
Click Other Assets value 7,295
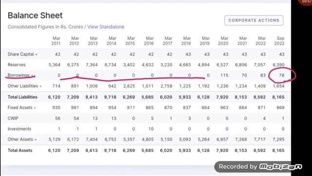coord(278,139)
